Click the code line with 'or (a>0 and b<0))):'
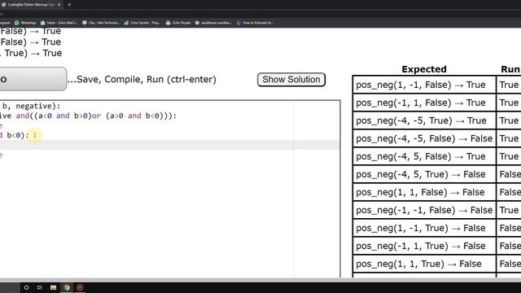The image size is (521, 293). point(88,116)
